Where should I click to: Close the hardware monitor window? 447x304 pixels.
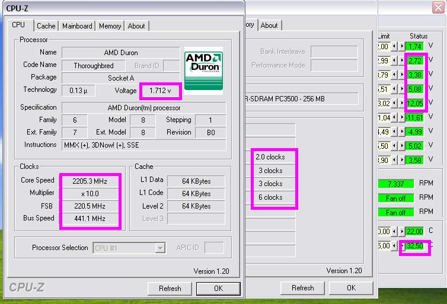tap(439, 7)
